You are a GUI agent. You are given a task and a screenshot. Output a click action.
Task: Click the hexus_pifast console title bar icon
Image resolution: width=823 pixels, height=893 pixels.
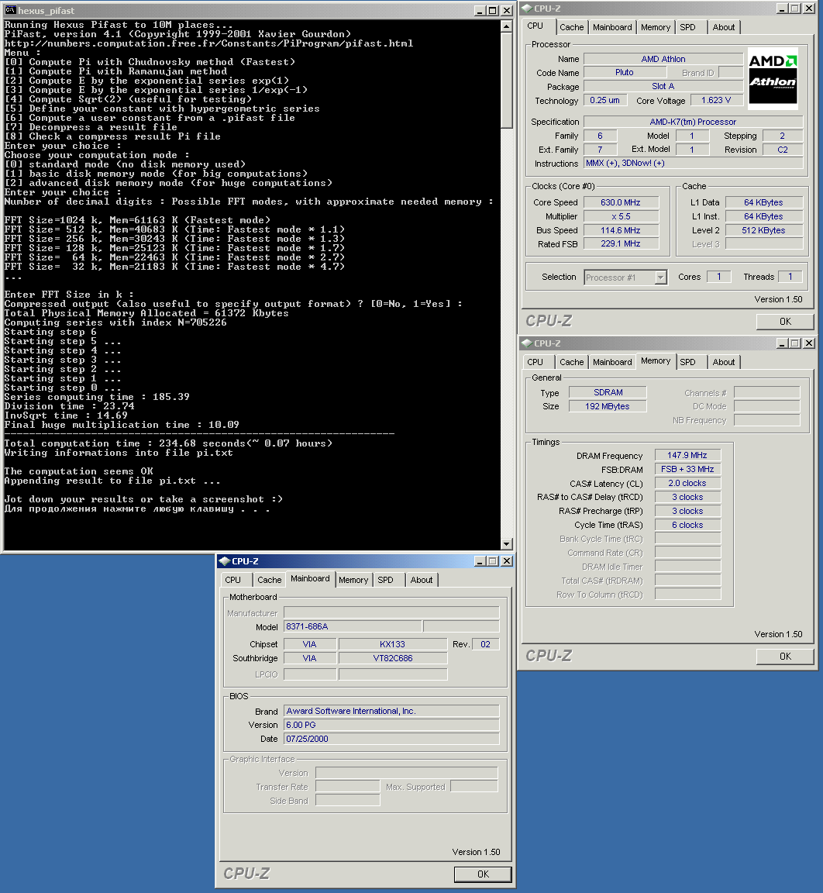pyautogui.click(x=10, y=10)
